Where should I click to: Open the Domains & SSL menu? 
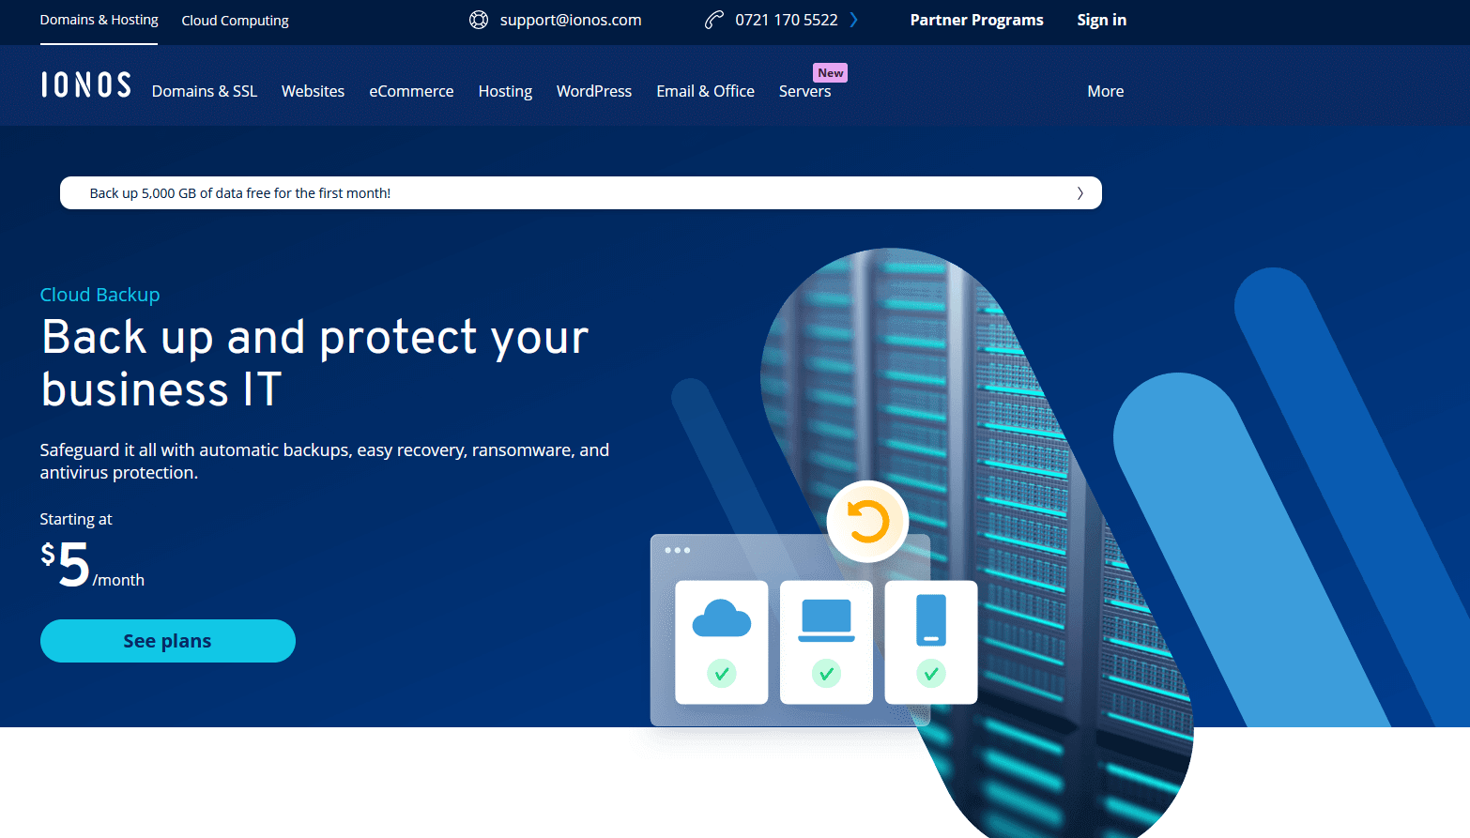[x=205, y=91]
